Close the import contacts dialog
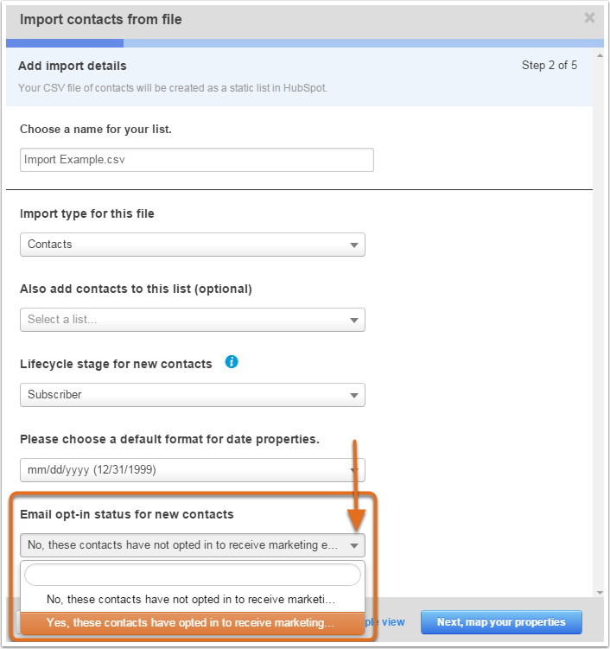This screenshot has width=610, height=649. pyautogui.click(x=589, y=18)
